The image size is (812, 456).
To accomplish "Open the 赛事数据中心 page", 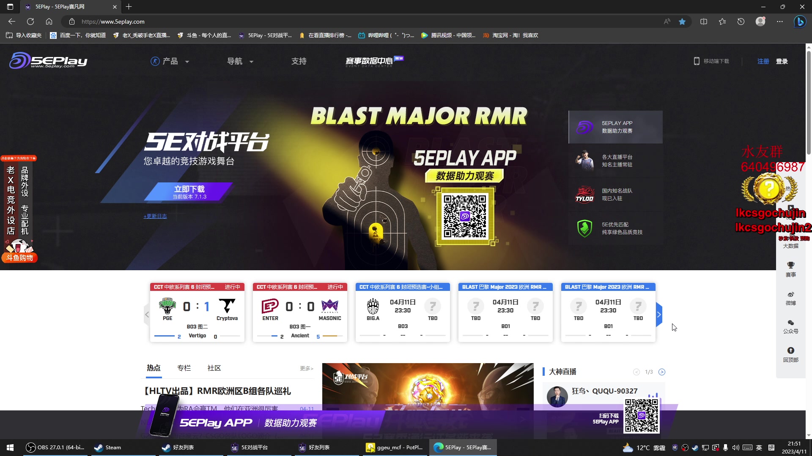I will [x=374, y=61].
